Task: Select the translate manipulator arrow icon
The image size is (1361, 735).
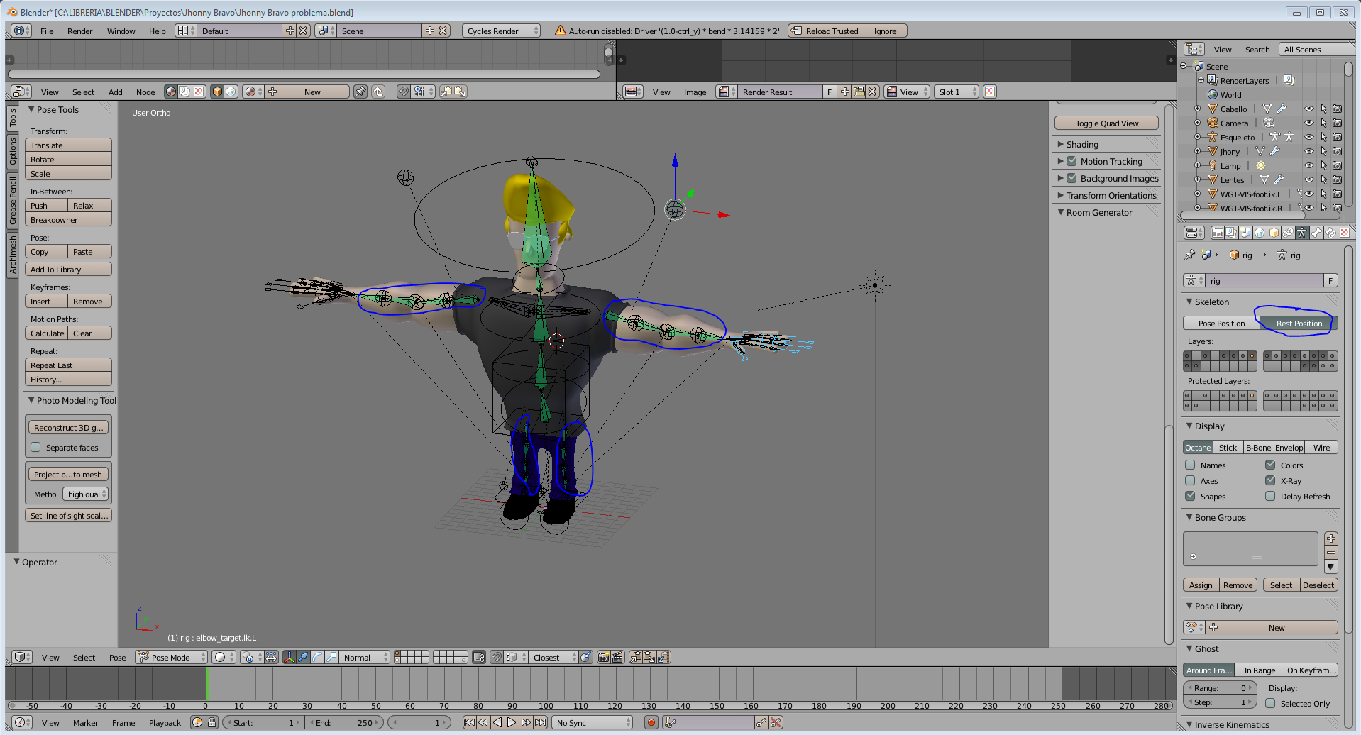Action: point(303,657)
